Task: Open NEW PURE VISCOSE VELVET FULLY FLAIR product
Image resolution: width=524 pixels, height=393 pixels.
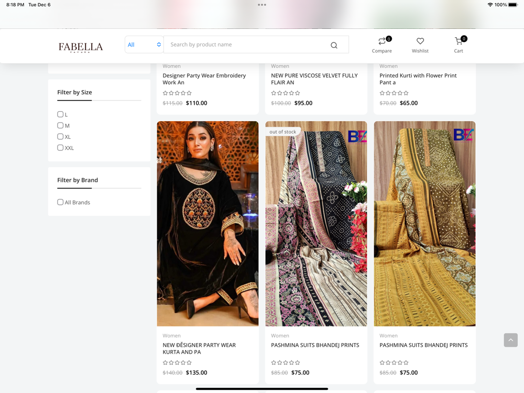Action: click(x=314, y=79)
